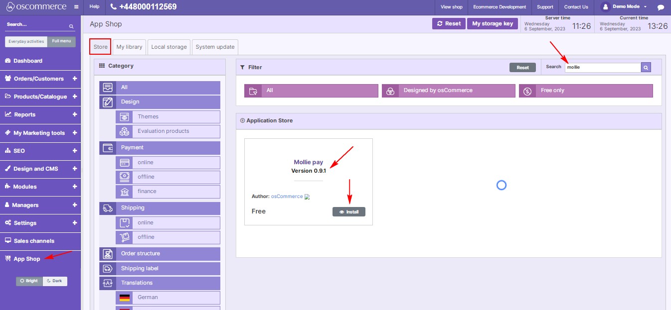Expand Design and CMS plus sign
Image resolution: width=671 pixels, height=310 pixels.
(75, 169)
